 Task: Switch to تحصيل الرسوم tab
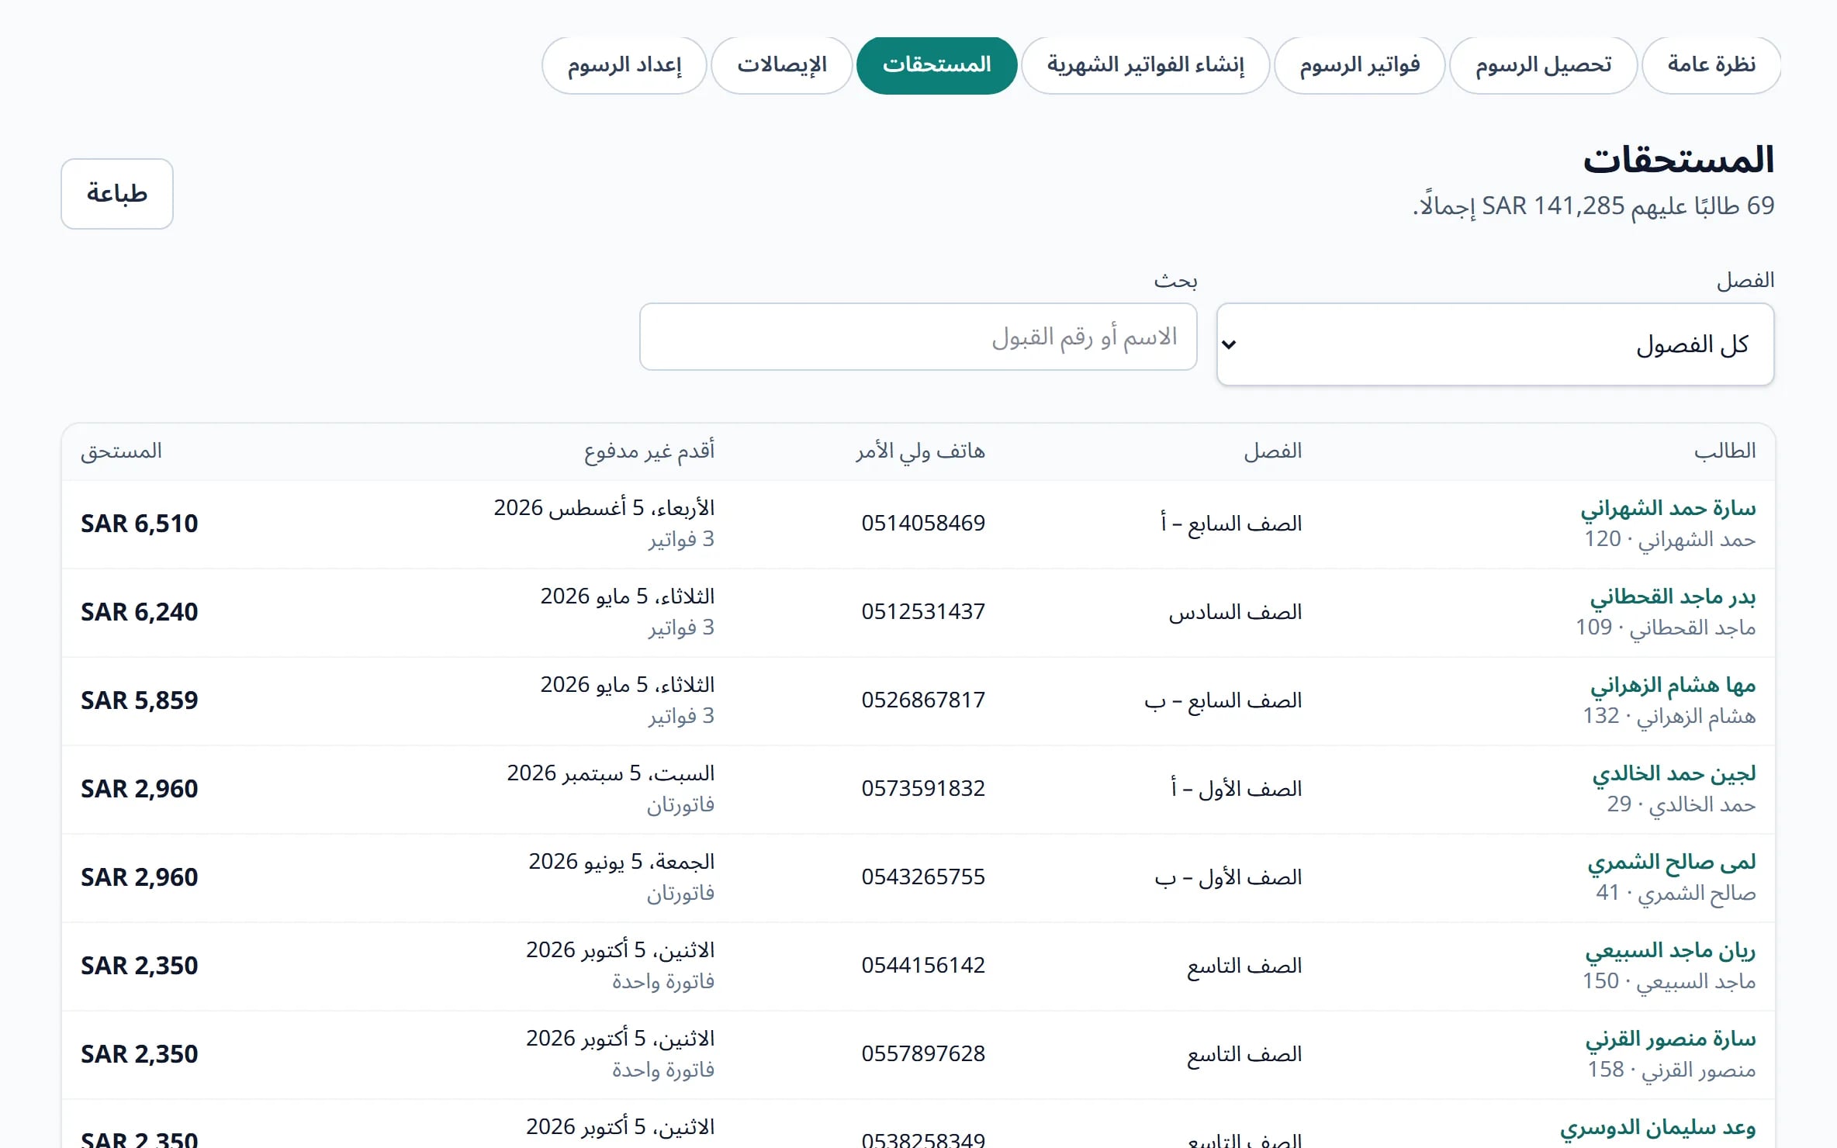[1543, 65]
